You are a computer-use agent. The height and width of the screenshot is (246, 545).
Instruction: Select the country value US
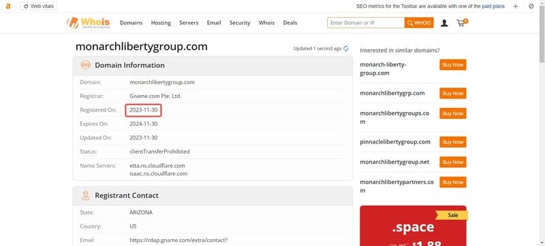pyautogui.click(x=133, y=226)
